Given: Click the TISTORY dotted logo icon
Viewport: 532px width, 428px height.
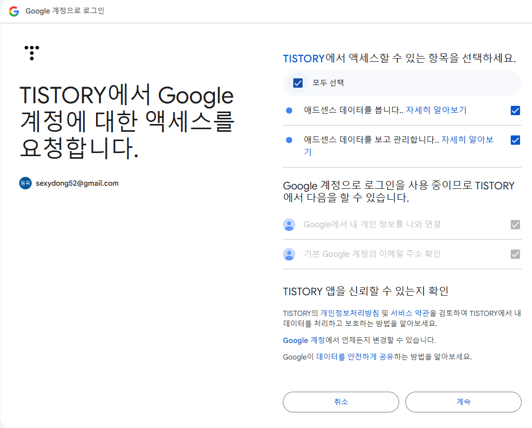Looking at the screenshot, I should (x=32, y=53).
